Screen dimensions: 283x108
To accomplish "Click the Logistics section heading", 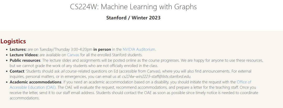I will click(13, 41).
